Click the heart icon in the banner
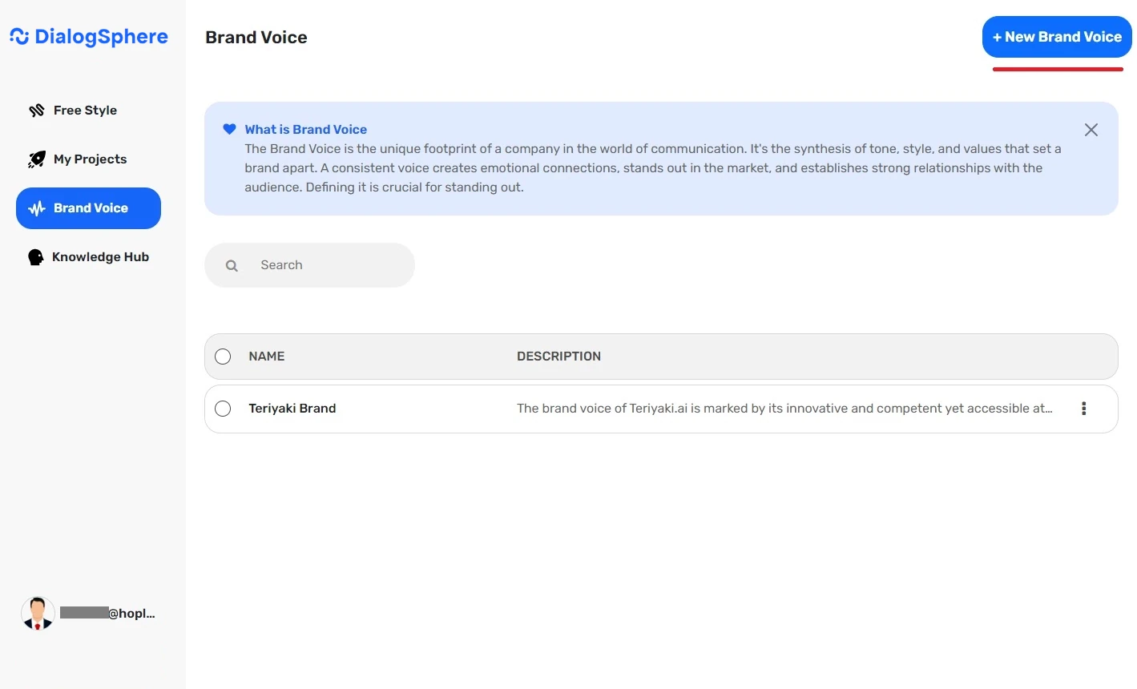This screenshot has width=1137, height=689. pos(229,129)
